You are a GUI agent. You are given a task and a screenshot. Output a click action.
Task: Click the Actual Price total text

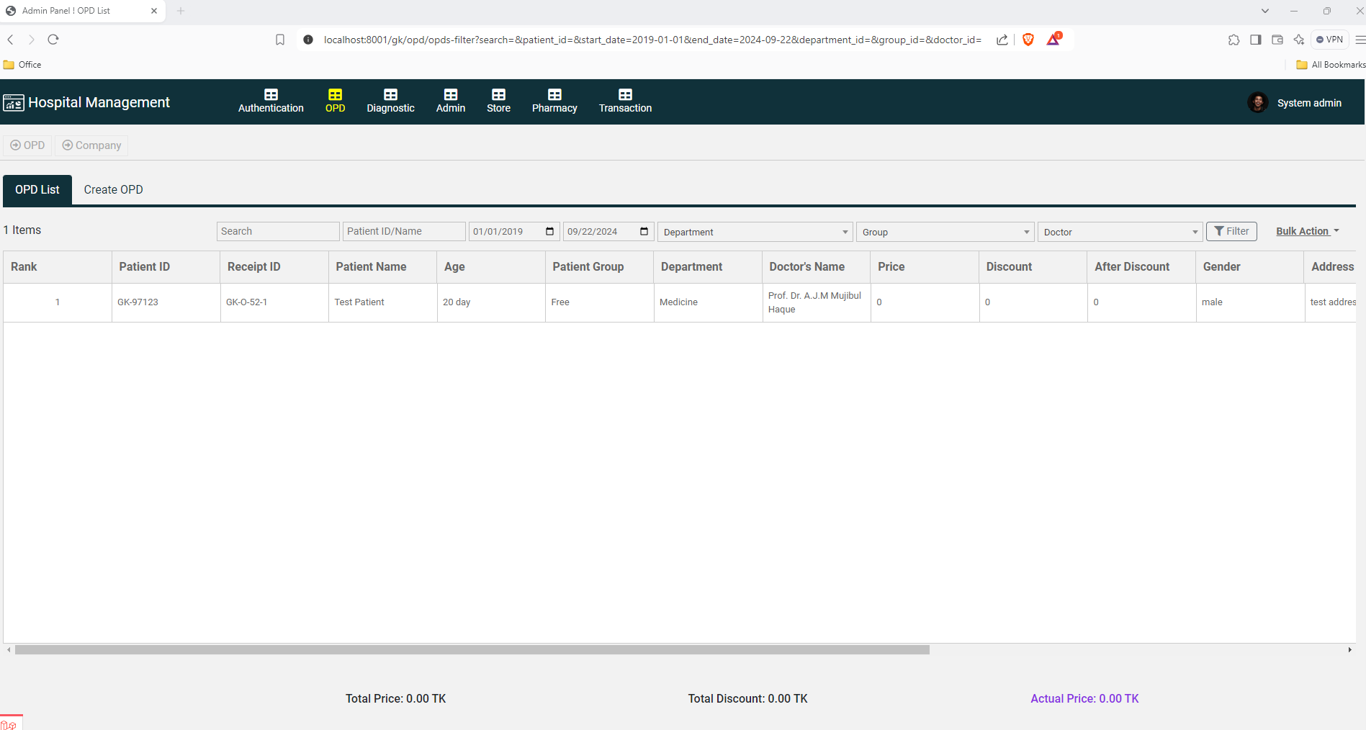point(1084,698)
